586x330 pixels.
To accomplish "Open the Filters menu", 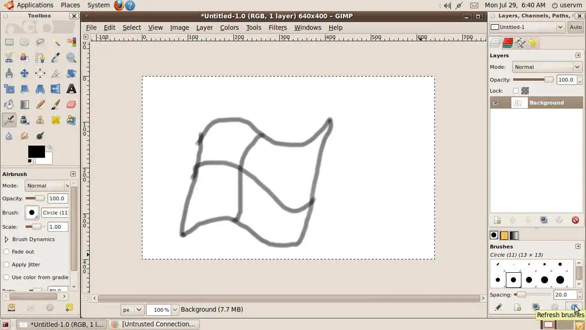I will tap(277, 27).
